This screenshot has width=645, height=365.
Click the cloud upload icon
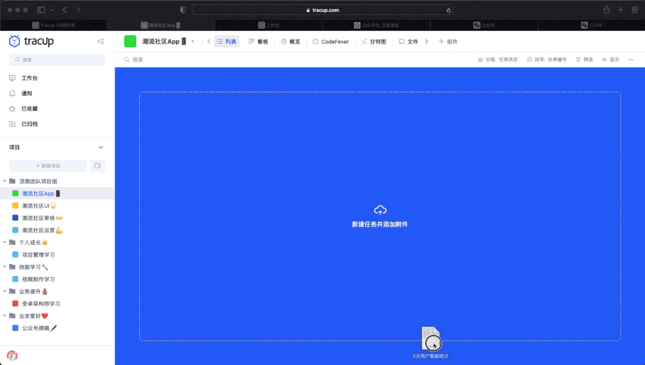pos(380,210)
